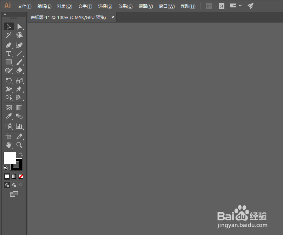
Task: Apply solid Color mode button
Action: tap(7, 177)
